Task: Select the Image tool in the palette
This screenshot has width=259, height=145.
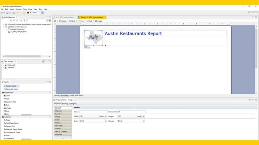Action: point(7,108)
